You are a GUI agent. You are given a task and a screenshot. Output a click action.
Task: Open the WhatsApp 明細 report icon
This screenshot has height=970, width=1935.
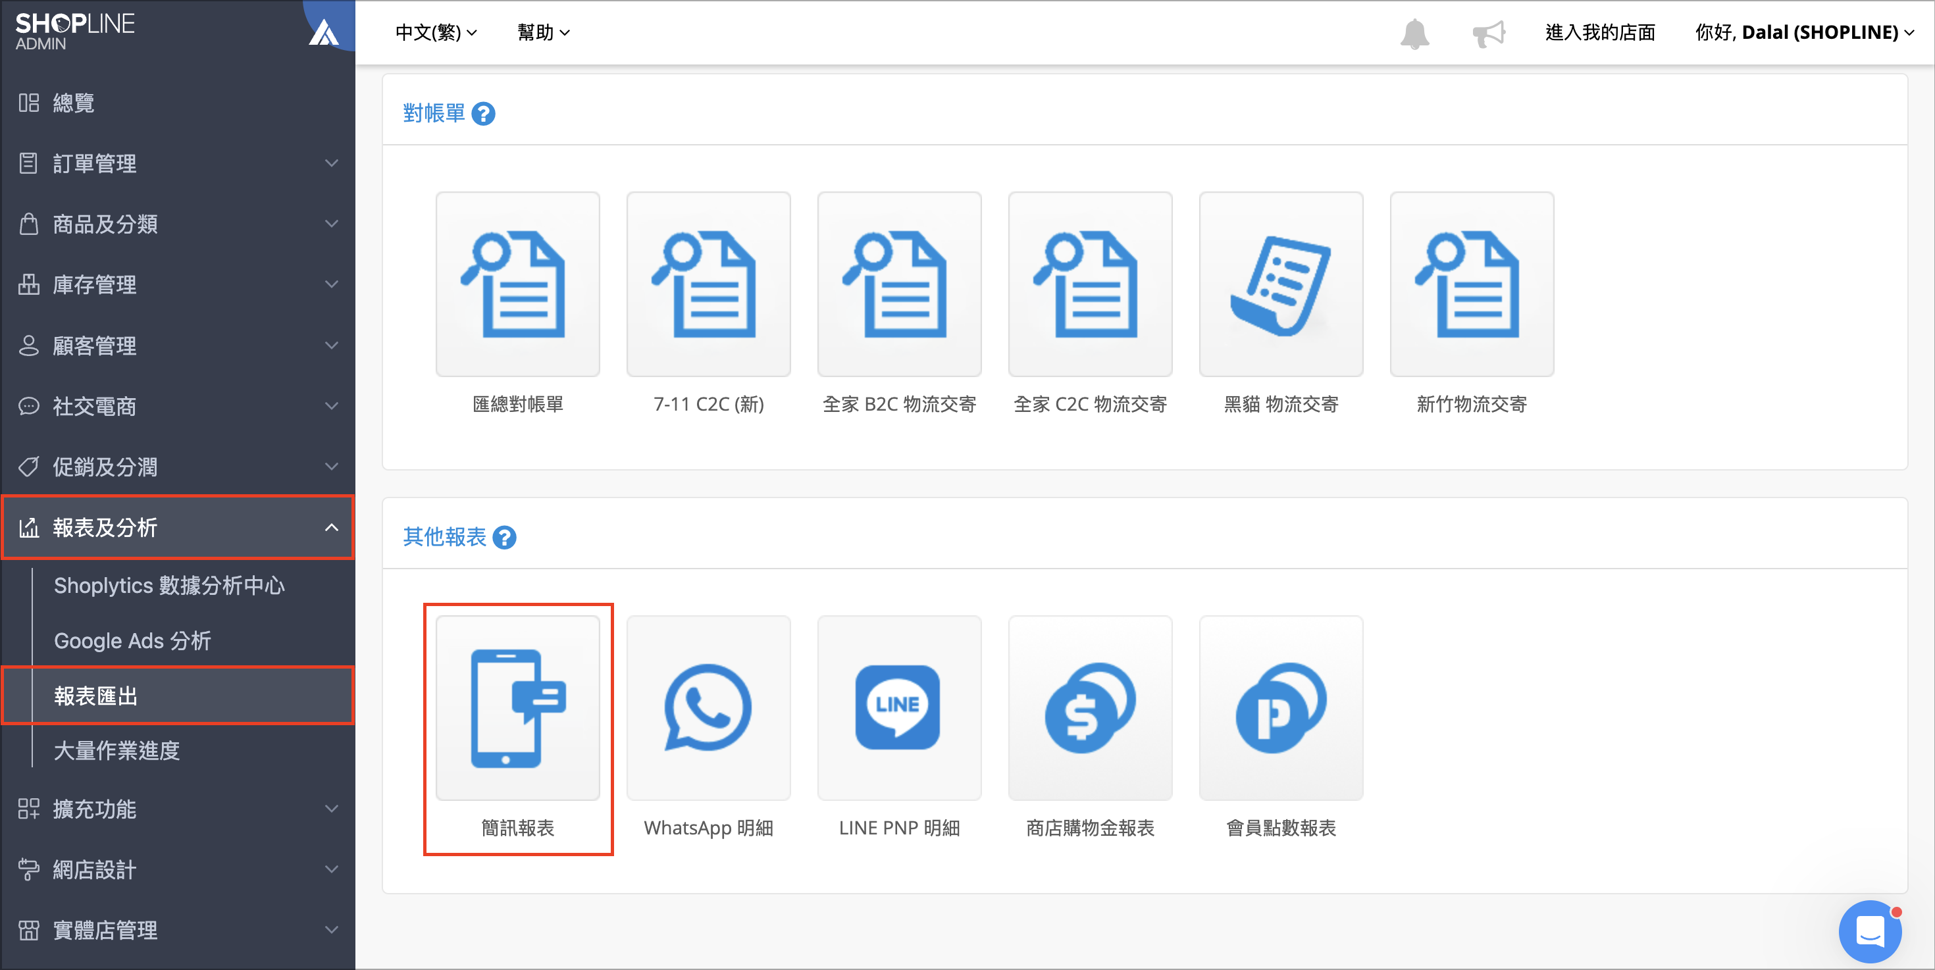pos(708,708)
